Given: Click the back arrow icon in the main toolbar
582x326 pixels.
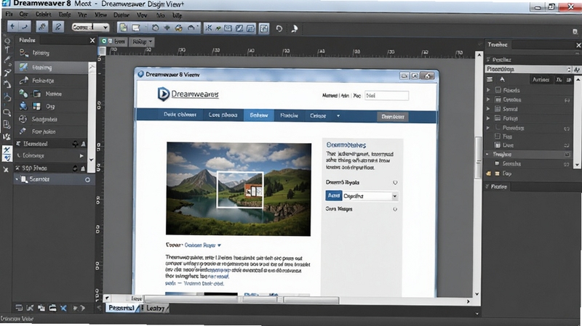Looking at the screenshot, I should tap(12, 27).
